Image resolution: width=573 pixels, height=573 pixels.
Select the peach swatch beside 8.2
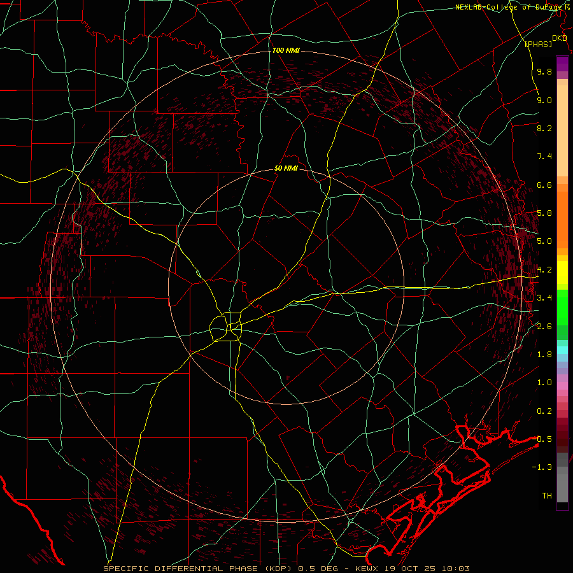coord(562,129)
